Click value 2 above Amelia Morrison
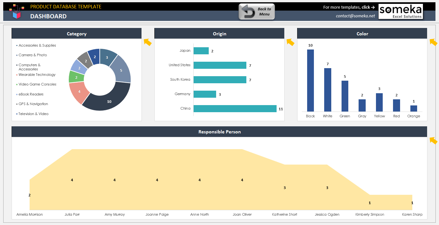 tap(30, 195)
